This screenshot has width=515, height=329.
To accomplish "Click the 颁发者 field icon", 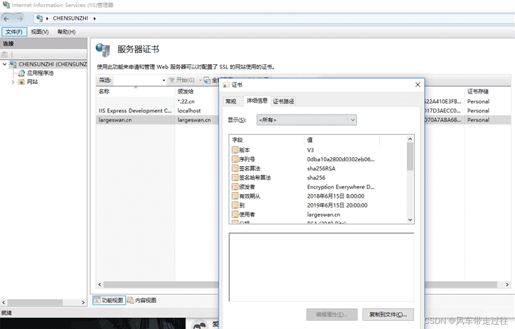I will coord(235,187).
